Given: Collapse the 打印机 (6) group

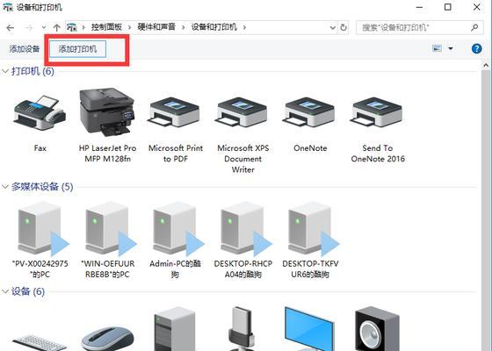Looking at the screenshot, I should click(x=5, y=71).
